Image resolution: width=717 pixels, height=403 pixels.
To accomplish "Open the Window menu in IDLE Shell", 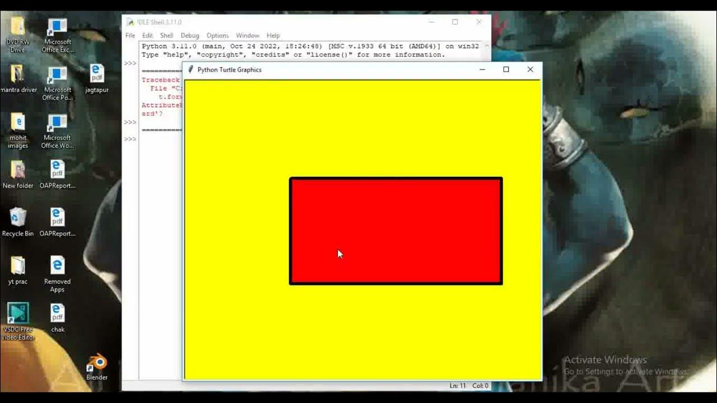I will (248, 35).
